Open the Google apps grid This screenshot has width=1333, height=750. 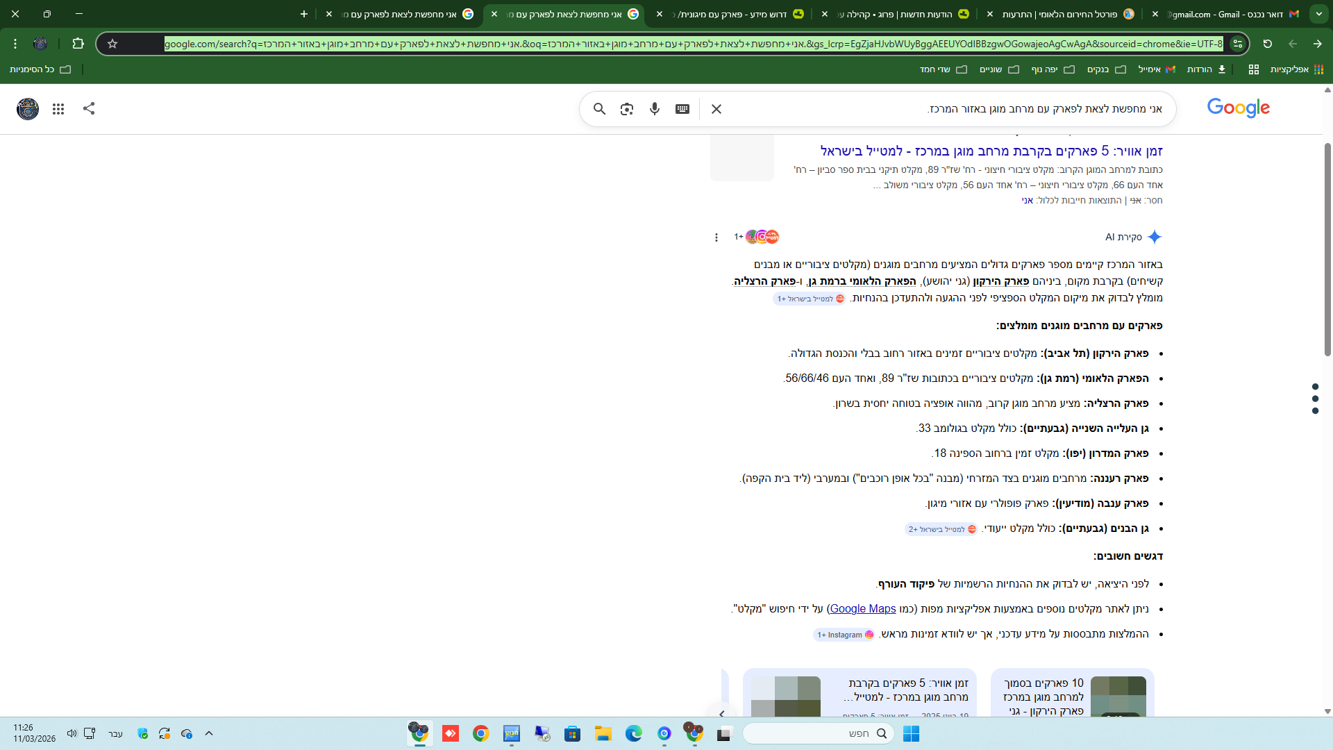tap(58, 109)
